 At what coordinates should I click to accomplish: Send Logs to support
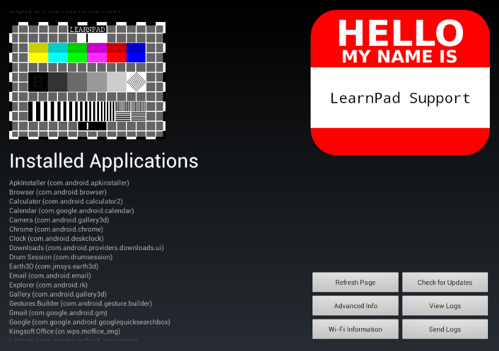(x=445, y=330)
